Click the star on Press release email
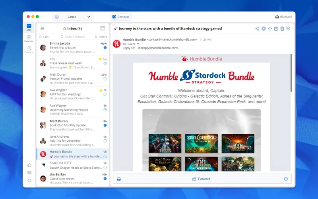 tap(100, 59)
